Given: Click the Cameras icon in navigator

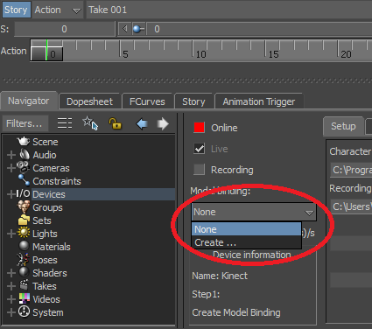Looking at the screenshot, I should point(24,167).
